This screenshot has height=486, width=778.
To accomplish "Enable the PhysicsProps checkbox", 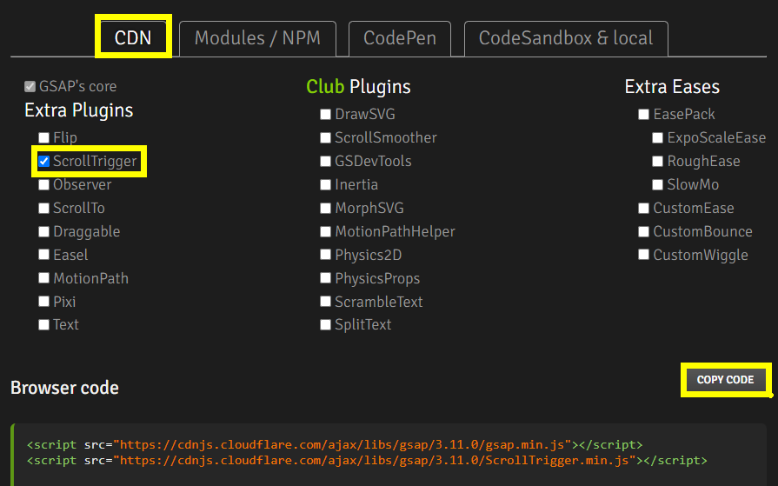I will tap(325, 278).
